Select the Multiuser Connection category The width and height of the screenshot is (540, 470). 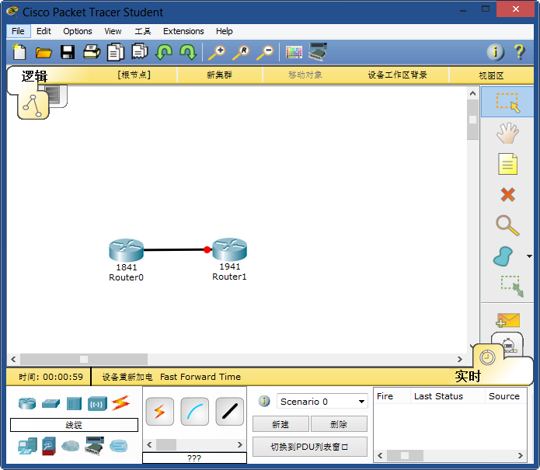click(x=118, y=446)
